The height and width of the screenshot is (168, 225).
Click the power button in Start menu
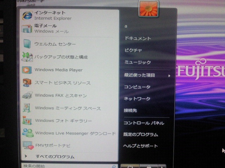click(130, 166)
